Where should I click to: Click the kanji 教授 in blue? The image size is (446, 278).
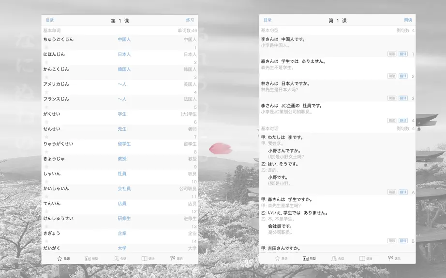(x=122, y=159)
